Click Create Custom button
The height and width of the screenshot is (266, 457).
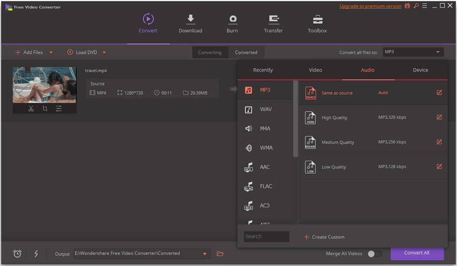[x=324, y=237]
